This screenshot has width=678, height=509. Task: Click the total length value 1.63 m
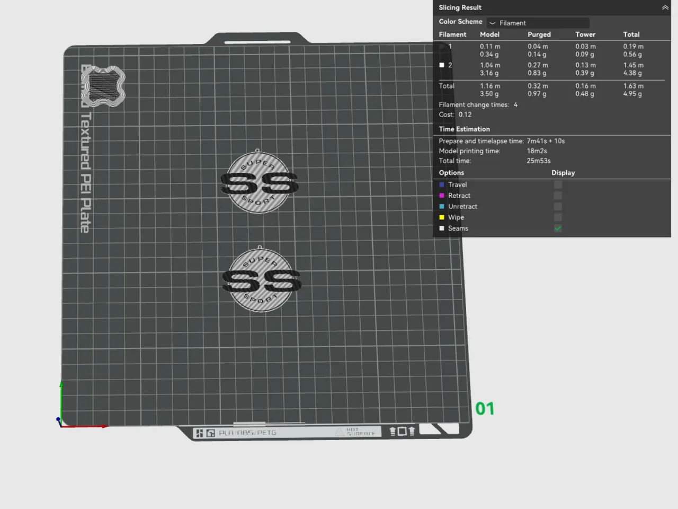(634, 86)
